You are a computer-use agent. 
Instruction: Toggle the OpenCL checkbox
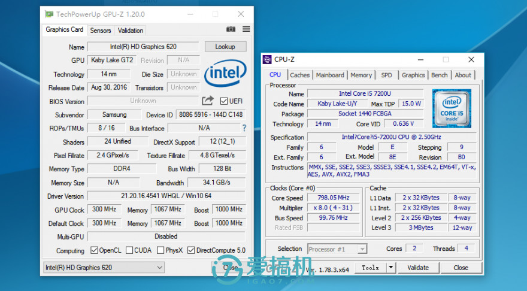tap(94, 250)
